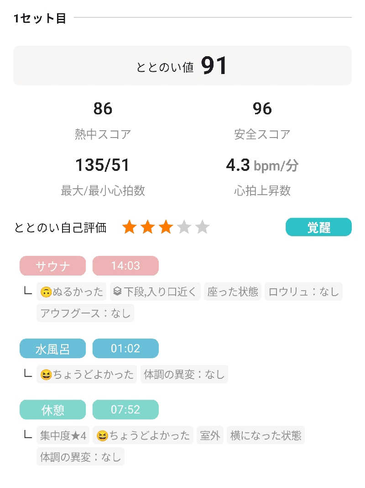This screenshot has height=488, width=365.
Task: Click the 集中度★4 tag
Action: pyautogui.click(x=63, y=435)
